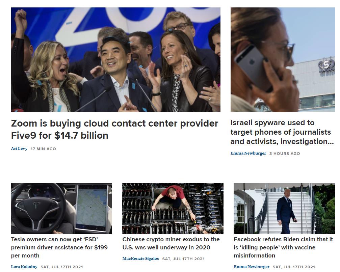
Task: Click the woman-on-phone spyware article image
Action: (283, 60)
